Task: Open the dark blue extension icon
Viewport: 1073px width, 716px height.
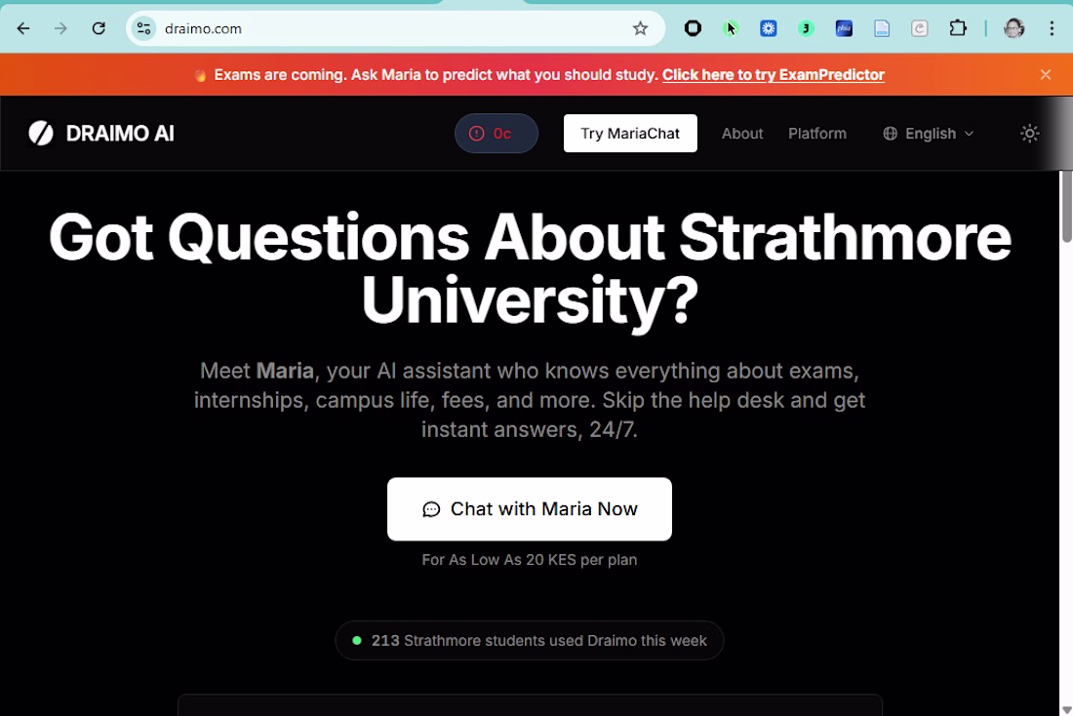Action: click(x=844, y=28)
